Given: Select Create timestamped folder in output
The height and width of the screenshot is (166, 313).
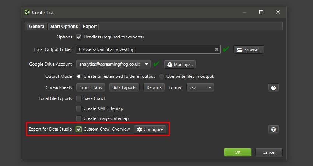Looking at the screenshot, I should (x=79, y=76).
